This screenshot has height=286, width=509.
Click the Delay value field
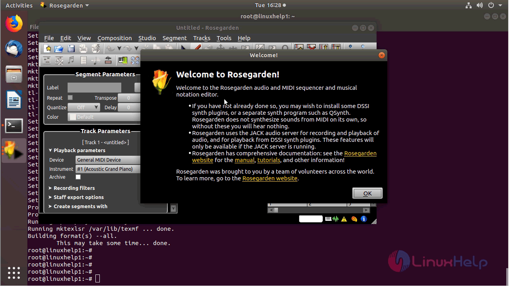129,107
